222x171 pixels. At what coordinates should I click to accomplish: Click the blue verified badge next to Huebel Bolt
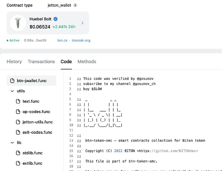56,19
